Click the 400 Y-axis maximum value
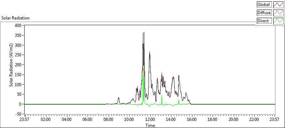Image resolution: width=285 pixels, height=128 pixels. (18, 26)
